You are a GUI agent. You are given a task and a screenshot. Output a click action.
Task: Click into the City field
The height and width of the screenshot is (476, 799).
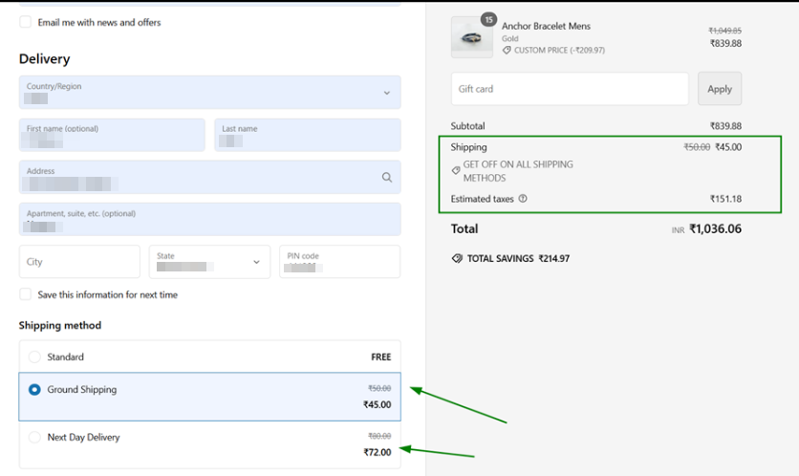pyautogui.click(x=79, y=262)
